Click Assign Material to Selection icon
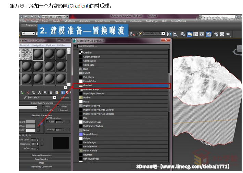This screenshot has width=243, height=173. 22,93
